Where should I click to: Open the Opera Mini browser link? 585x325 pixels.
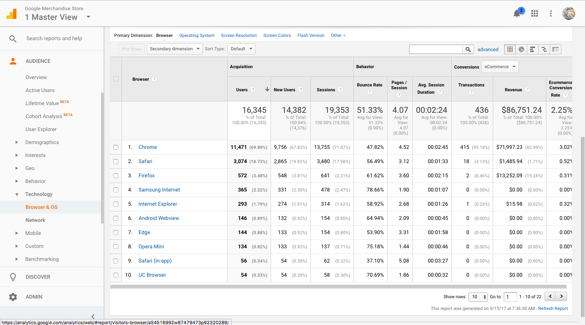point(151,247)
